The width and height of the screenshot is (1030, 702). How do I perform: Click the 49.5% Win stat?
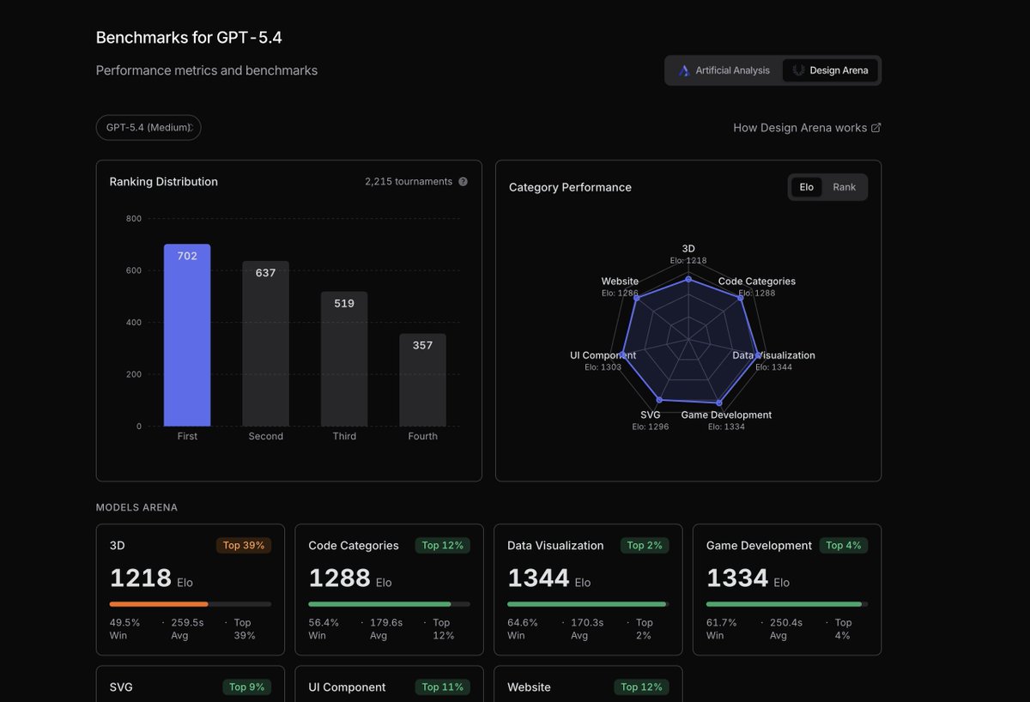pyautogui.click(x=125, y=629)
